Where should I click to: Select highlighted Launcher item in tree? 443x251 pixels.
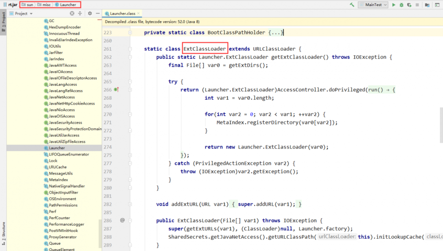[54, 148]
